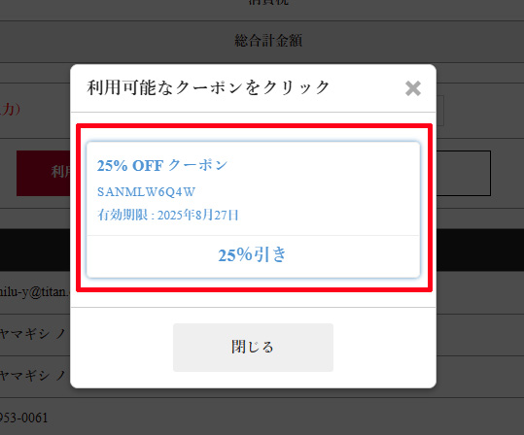
Task: Click the 利用可能なクーポンをクリック dialog heading
Action: 208,87
